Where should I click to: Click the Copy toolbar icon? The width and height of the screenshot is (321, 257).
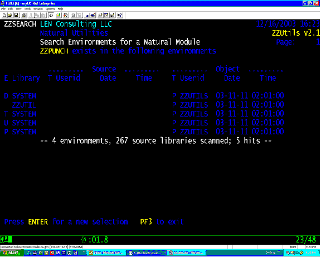(x=37, y=16)
